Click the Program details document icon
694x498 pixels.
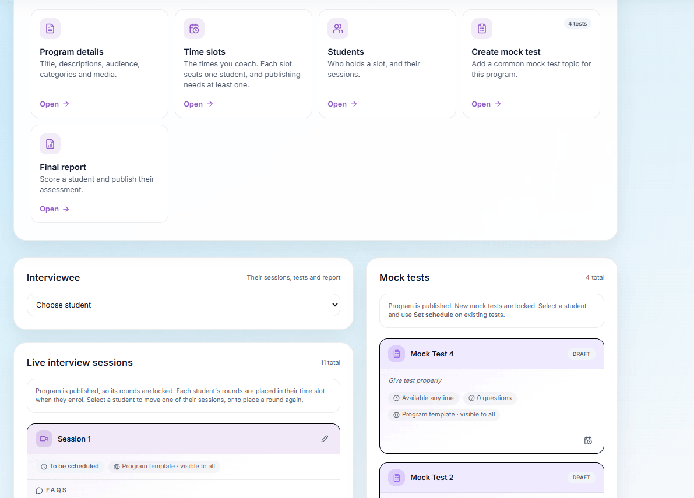click(x=50, y=29)
